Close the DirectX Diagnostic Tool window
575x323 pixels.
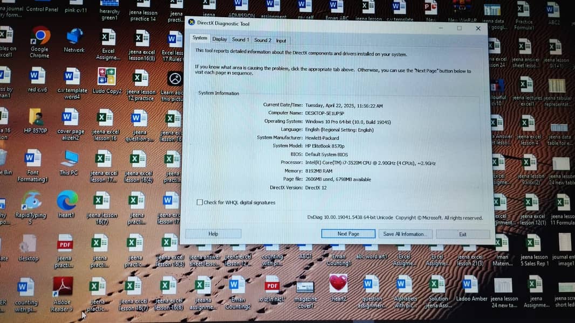pyautogui.click(x=478, y=29)
